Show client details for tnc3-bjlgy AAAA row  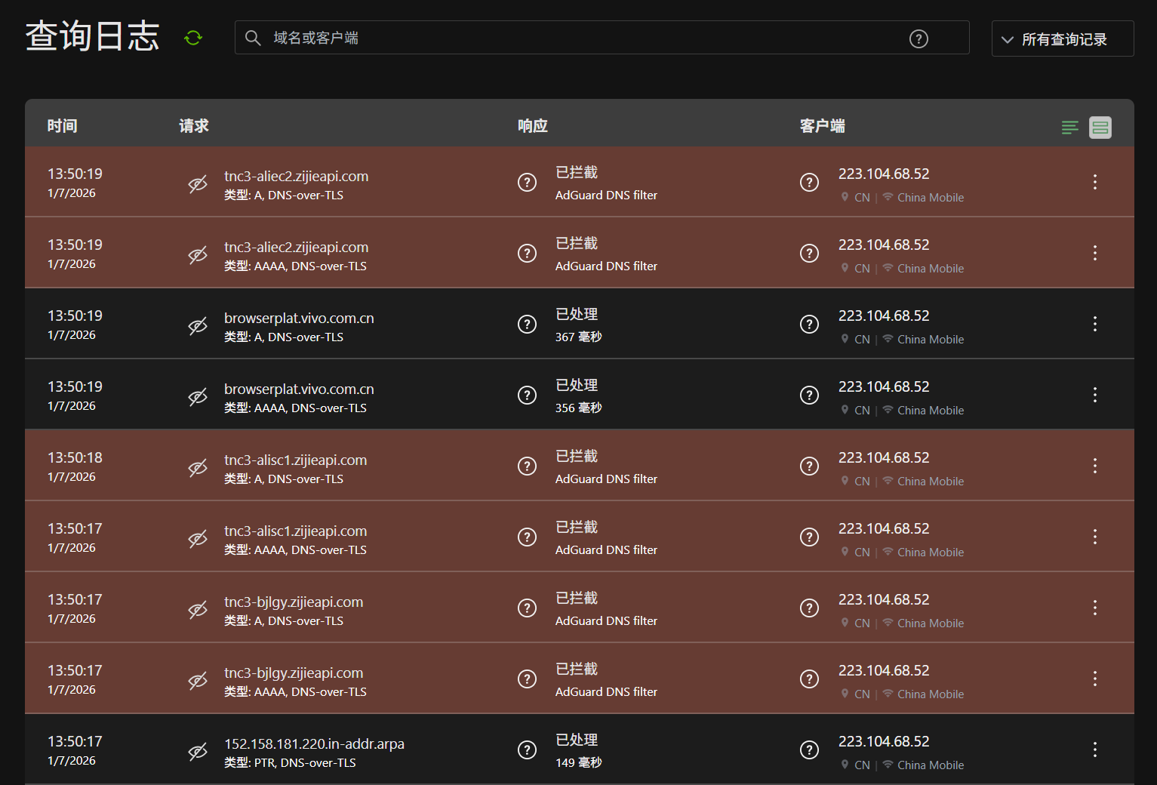pyautogui.click(x=809, y=679)
